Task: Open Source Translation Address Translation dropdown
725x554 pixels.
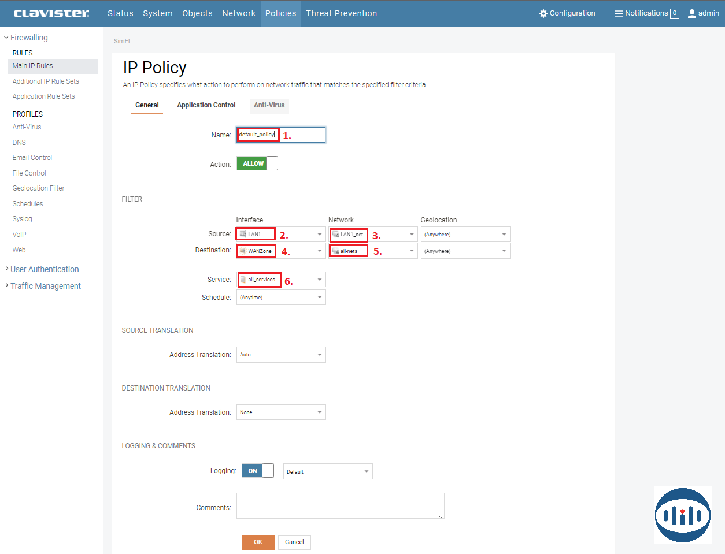Action: coord(281,355)
